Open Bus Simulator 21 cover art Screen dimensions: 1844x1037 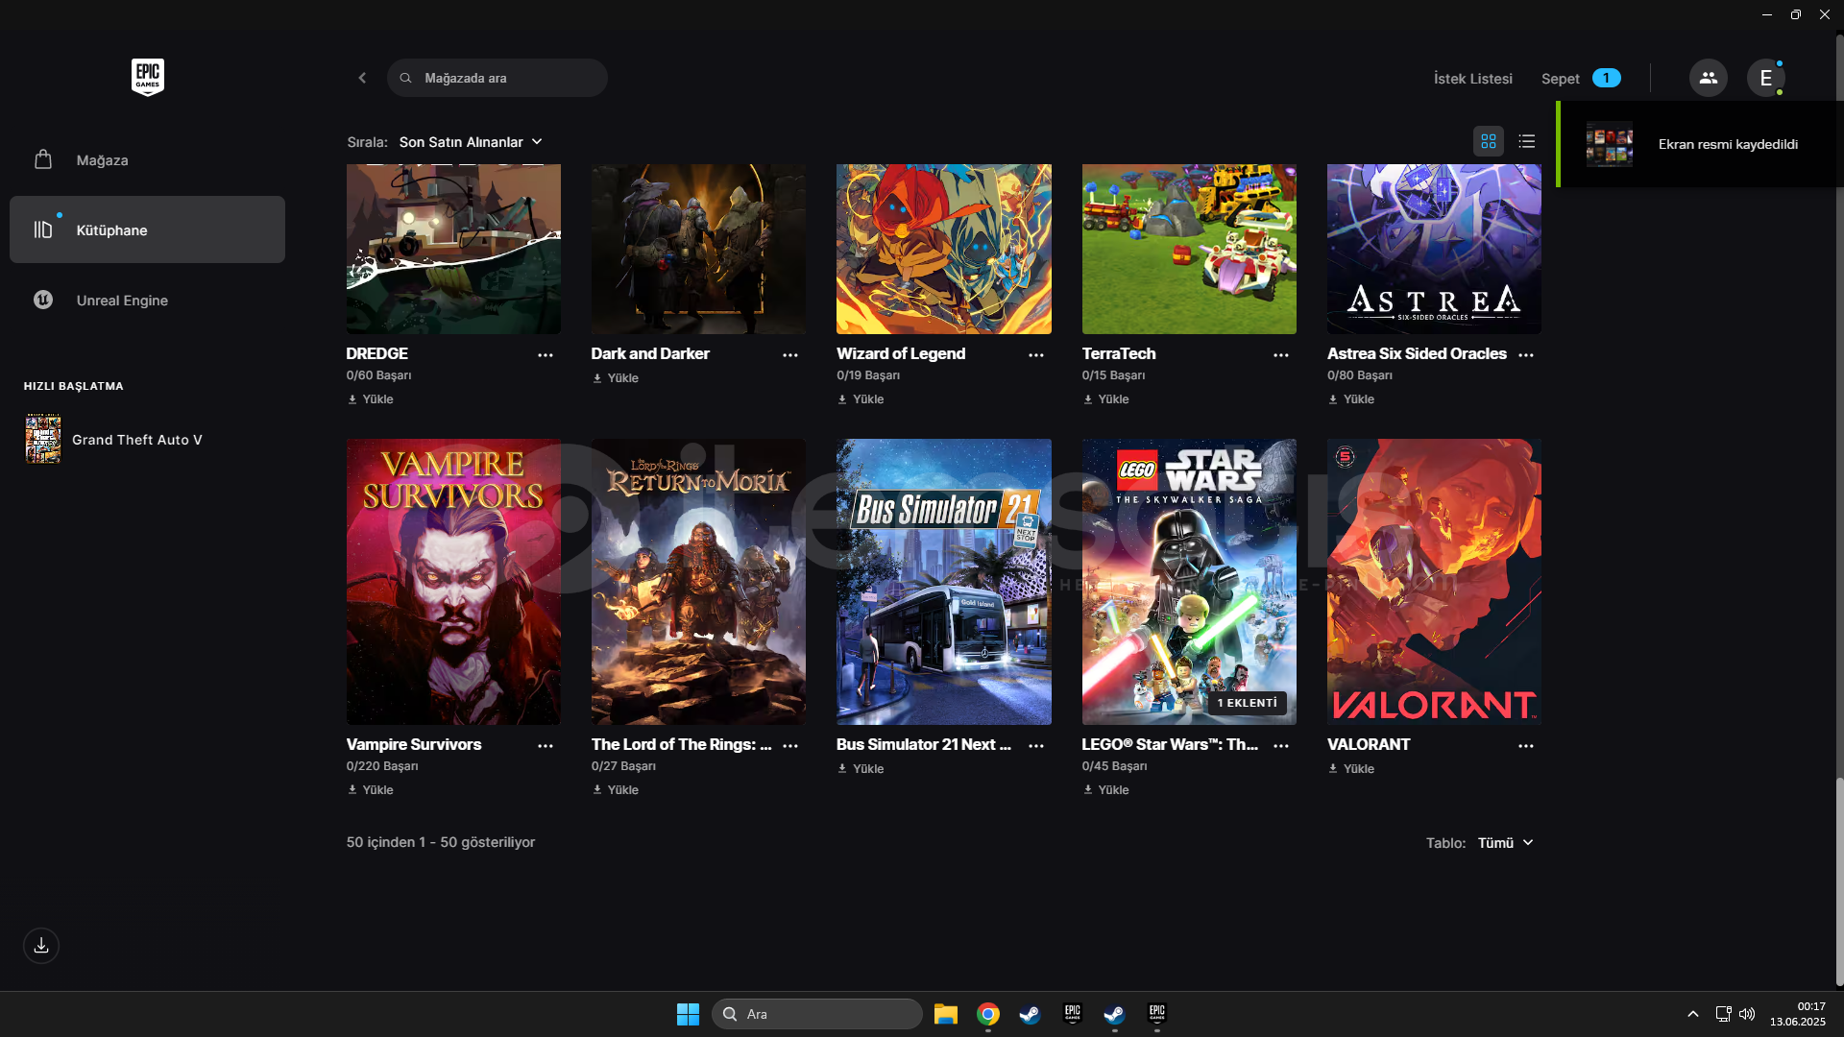tap(944, 582)
